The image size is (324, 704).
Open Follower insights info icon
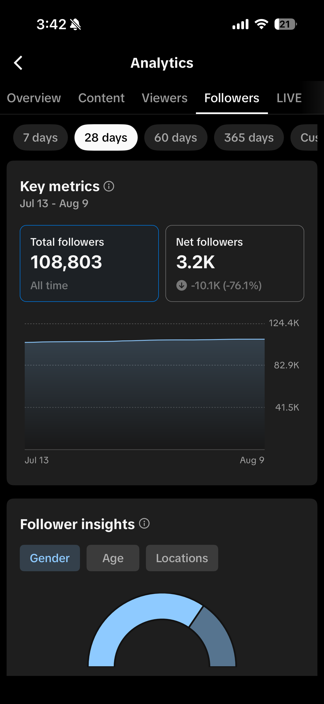coord(144,523)
